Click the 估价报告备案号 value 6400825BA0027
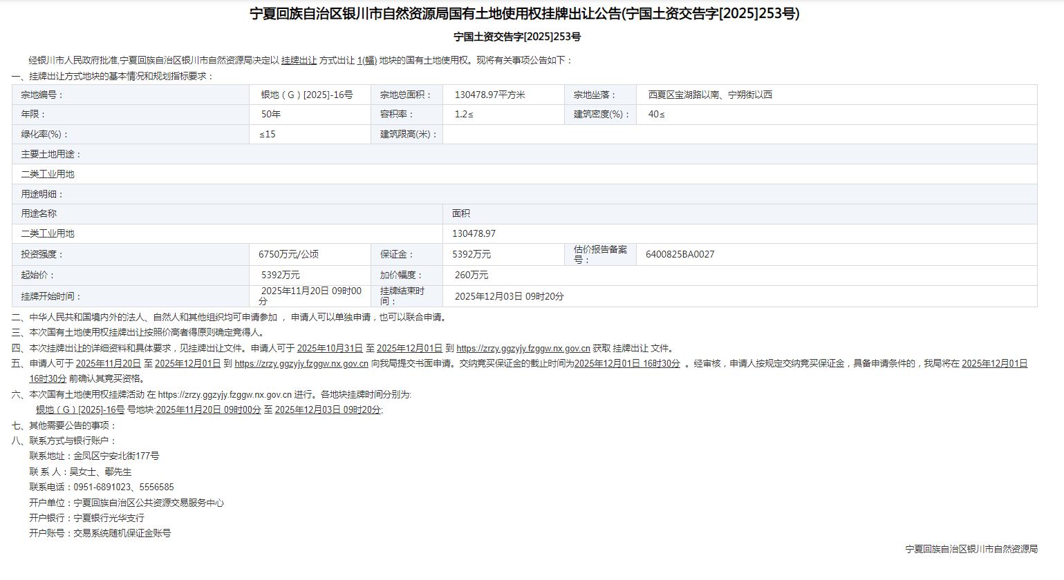This screenshot has height=580, width=1064. [x=680, y=255]
